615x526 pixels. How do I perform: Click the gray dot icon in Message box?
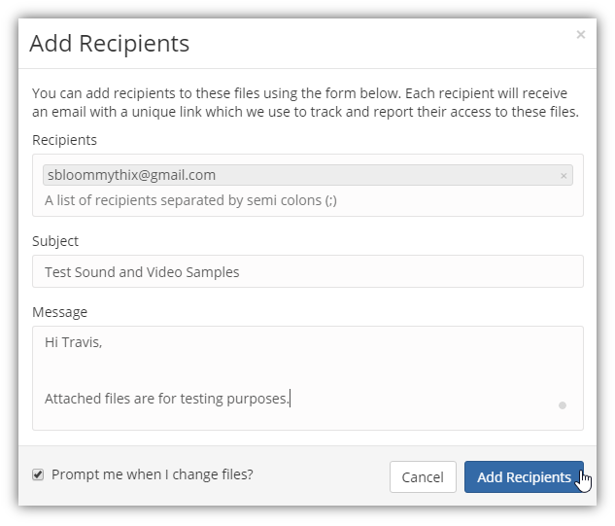point(563,405)
